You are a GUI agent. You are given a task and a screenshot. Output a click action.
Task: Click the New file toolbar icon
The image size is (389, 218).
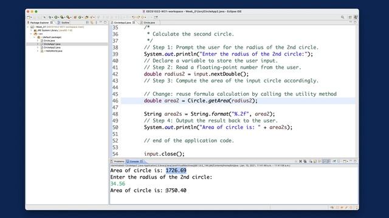click(29, 18)
